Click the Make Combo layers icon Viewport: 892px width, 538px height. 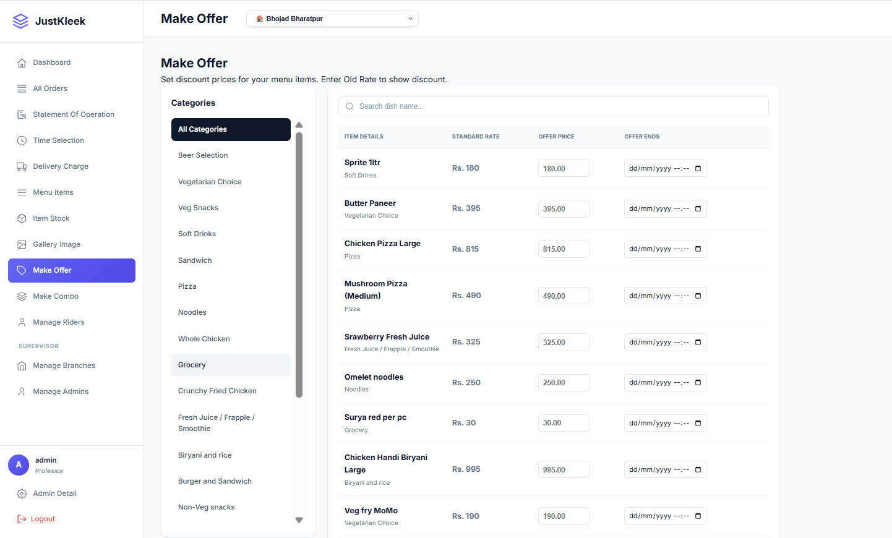[22, 297]
